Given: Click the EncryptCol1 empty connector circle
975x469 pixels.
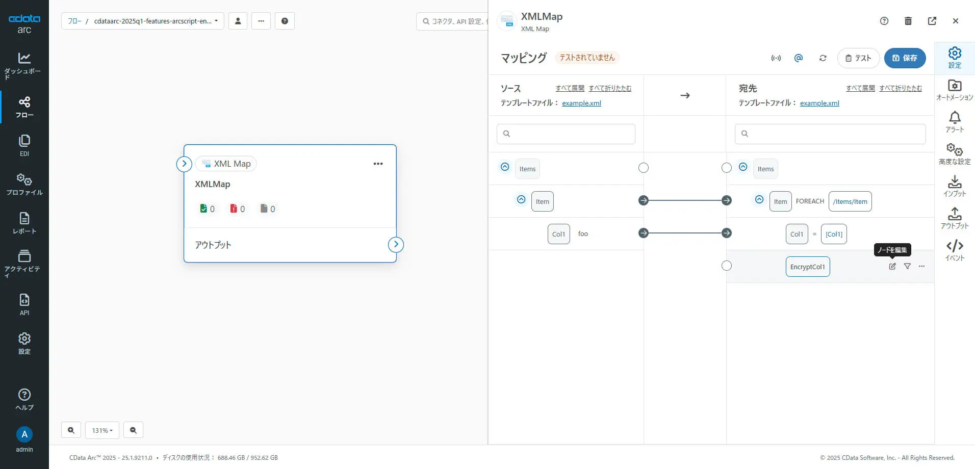Looking at the screenshot, I should pos(727,266).
